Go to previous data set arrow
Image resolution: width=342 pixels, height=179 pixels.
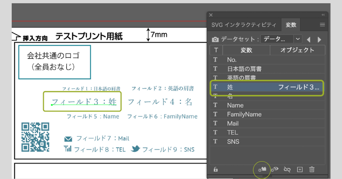pos(308,39)
